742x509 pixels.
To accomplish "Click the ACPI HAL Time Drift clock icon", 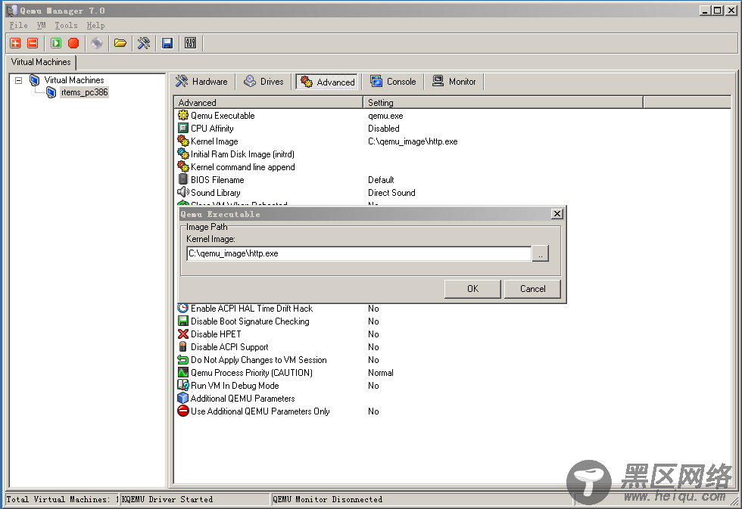I will pyautogui.click(x=183, y=308).
